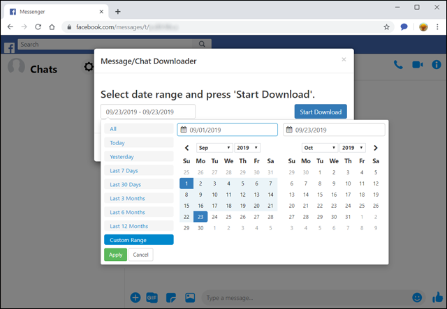Image resolution: width=447 pixels, height=309 pixels.
Task: Pick September 23 in the calendar
Action: (200, 217)
